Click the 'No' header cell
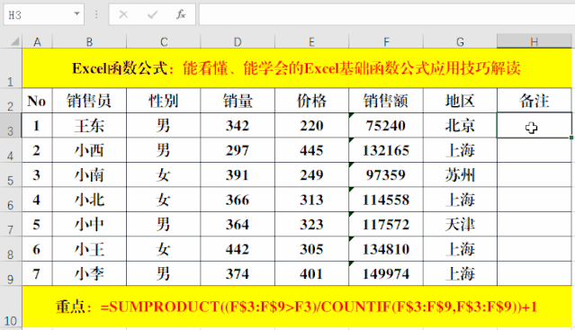This screenshot has height=330, width=575. point(37,101)
